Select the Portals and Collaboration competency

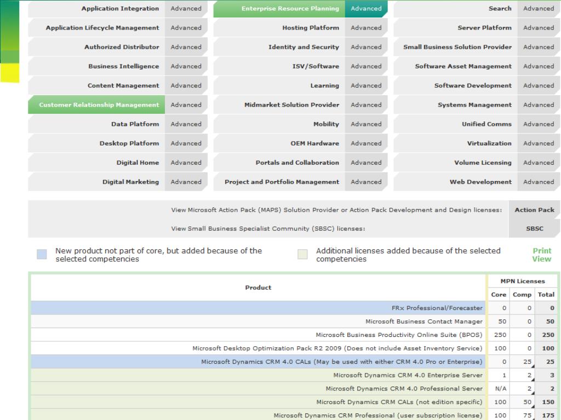pos(279,163)
